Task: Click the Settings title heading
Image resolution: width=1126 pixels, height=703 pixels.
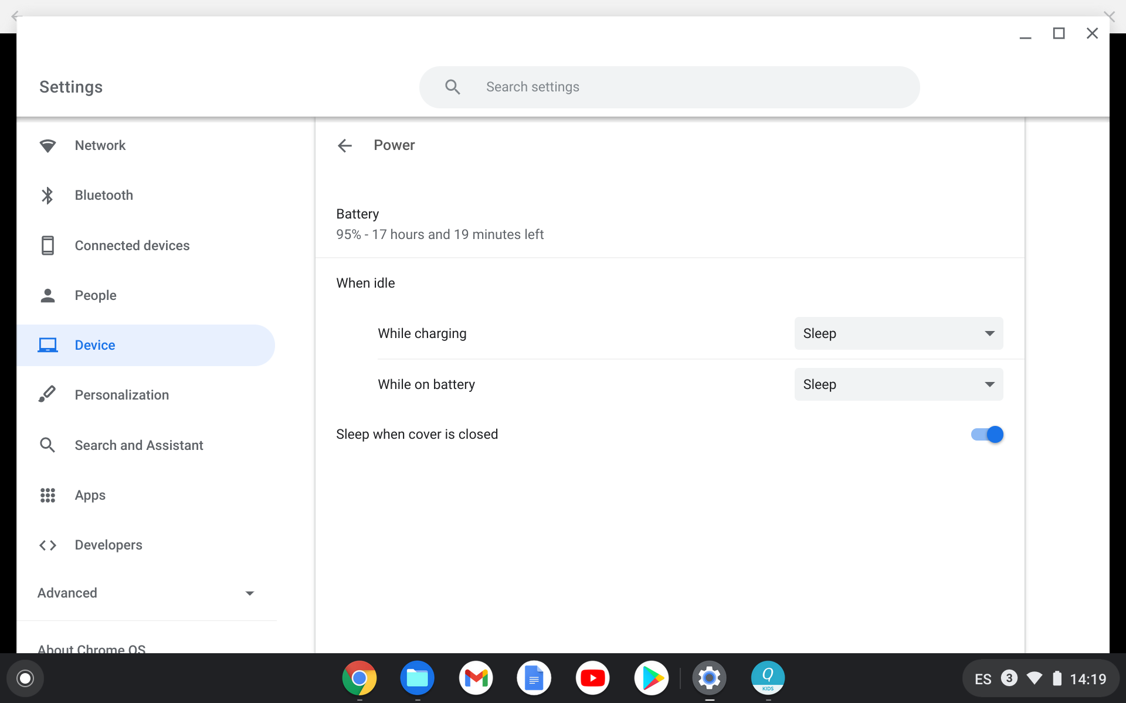Action: pyautogui.click(x=71, y=87)
